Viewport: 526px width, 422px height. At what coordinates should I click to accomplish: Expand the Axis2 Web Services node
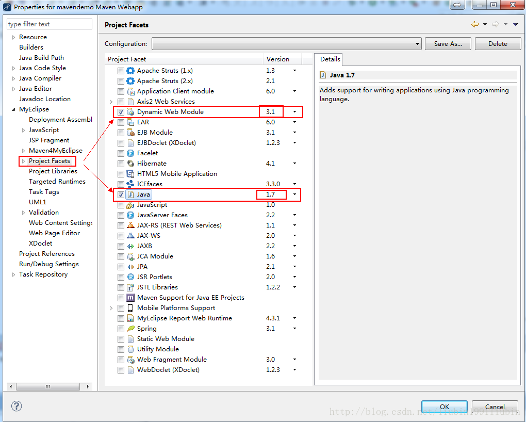tap(111, 102)
